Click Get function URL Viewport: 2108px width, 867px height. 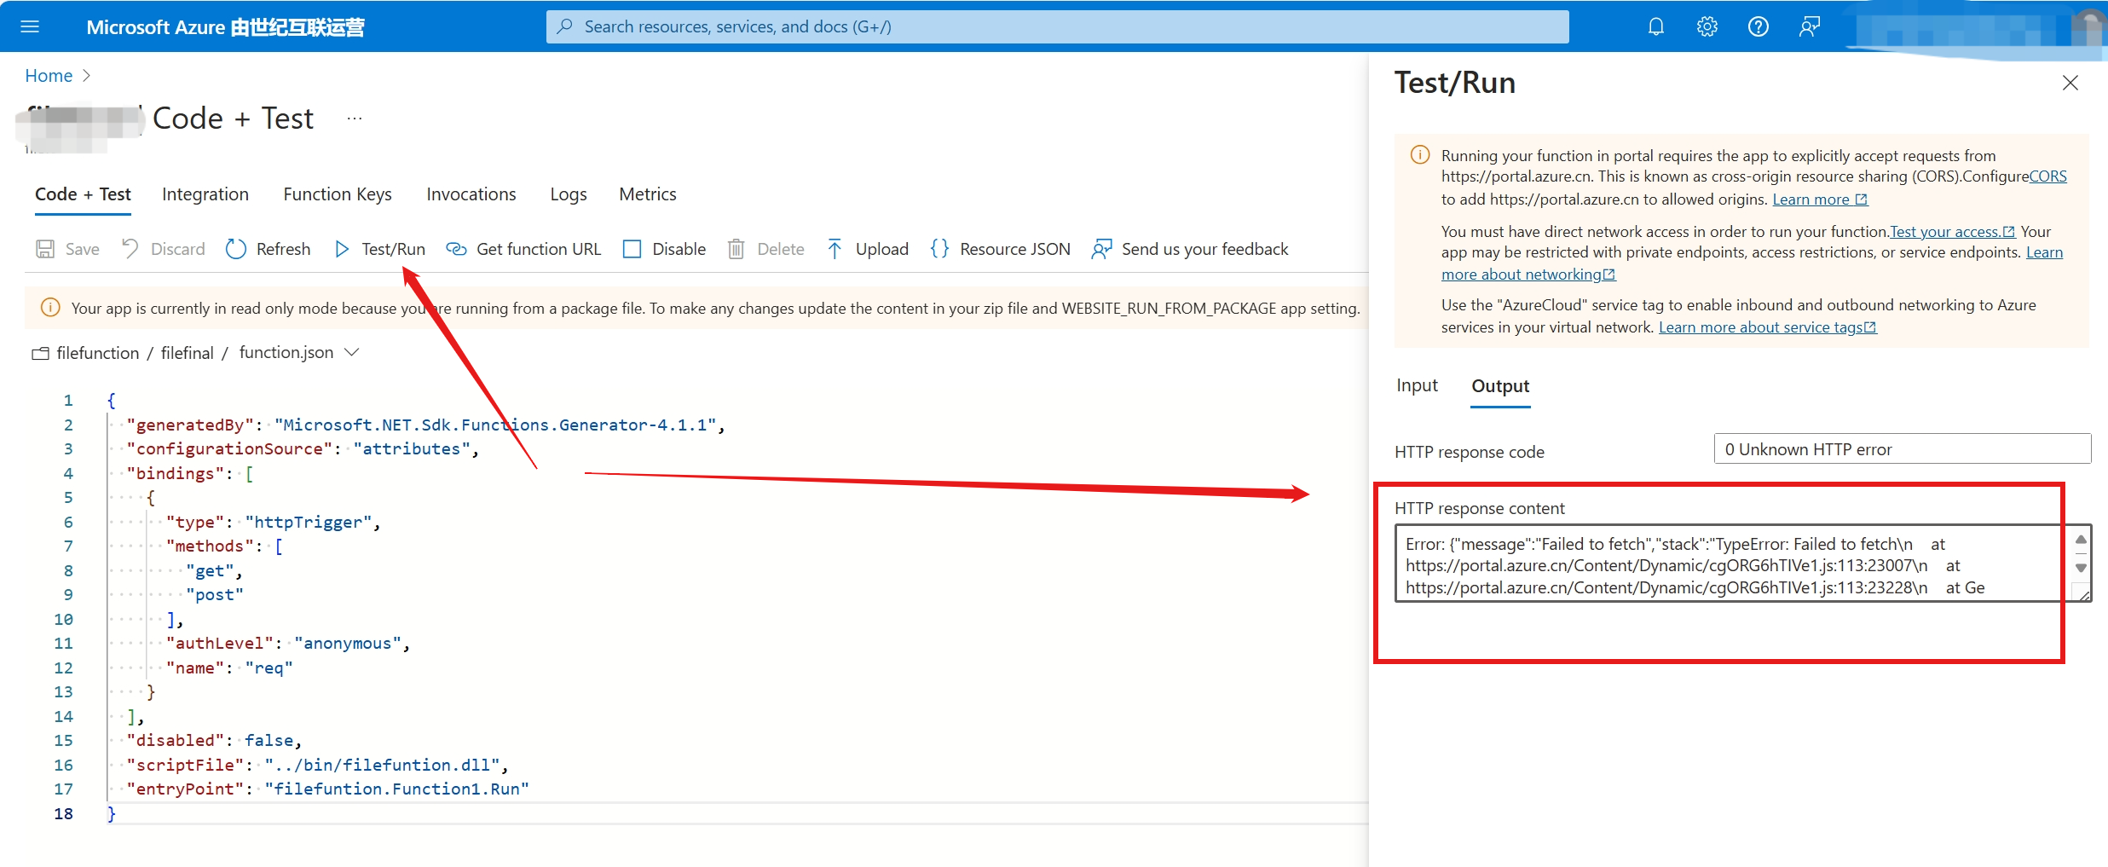point(524,249)
